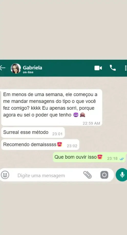Tap the long message starting 'Em menos de uma semana'
The width and height of the screenshot is (127, 235).
tap(52, 107)
